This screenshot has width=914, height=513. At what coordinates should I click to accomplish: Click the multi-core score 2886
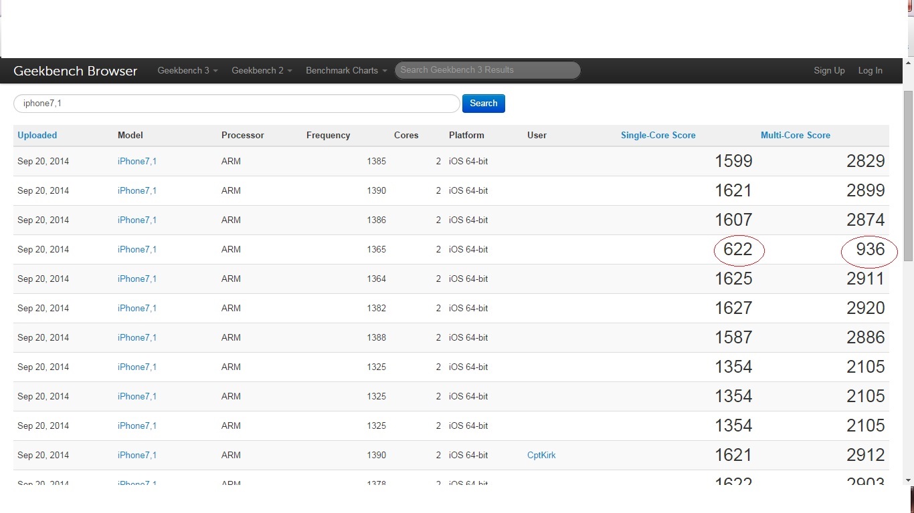pyautogui.click(x=866, y=337)
